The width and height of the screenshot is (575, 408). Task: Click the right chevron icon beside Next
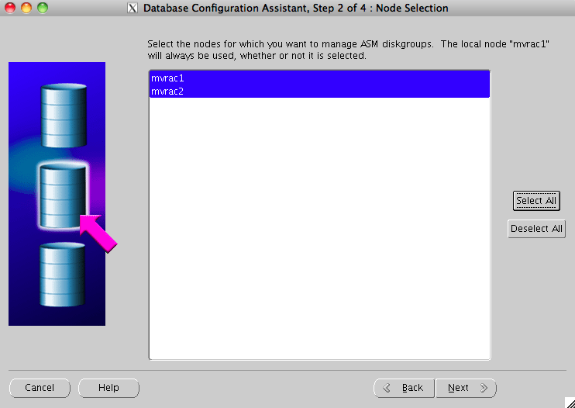point(484,388)
